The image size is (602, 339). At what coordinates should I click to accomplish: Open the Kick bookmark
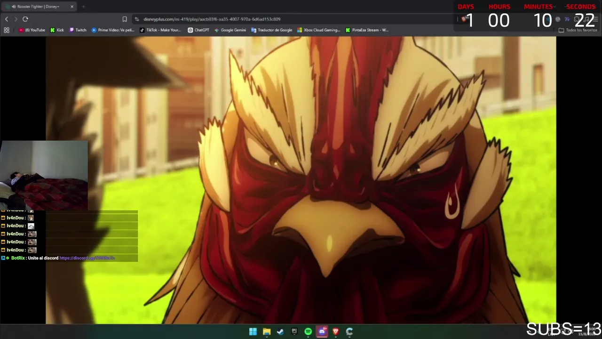[57, 30]
